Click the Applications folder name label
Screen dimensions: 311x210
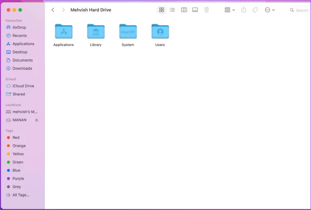(x=63, y=45)
